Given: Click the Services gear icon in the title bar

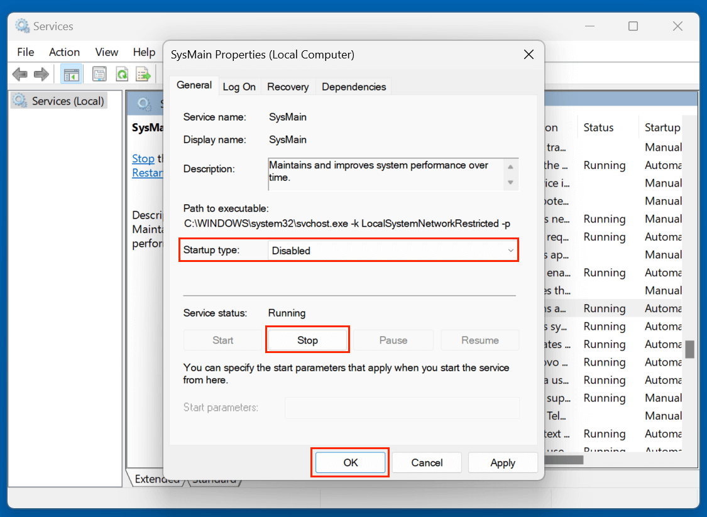Looking at the screenshot, I should [21, 26].
